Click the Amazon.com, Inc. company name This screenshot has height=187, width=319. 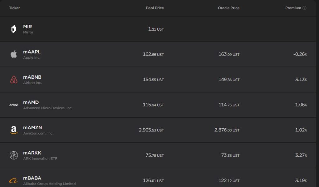38,133
